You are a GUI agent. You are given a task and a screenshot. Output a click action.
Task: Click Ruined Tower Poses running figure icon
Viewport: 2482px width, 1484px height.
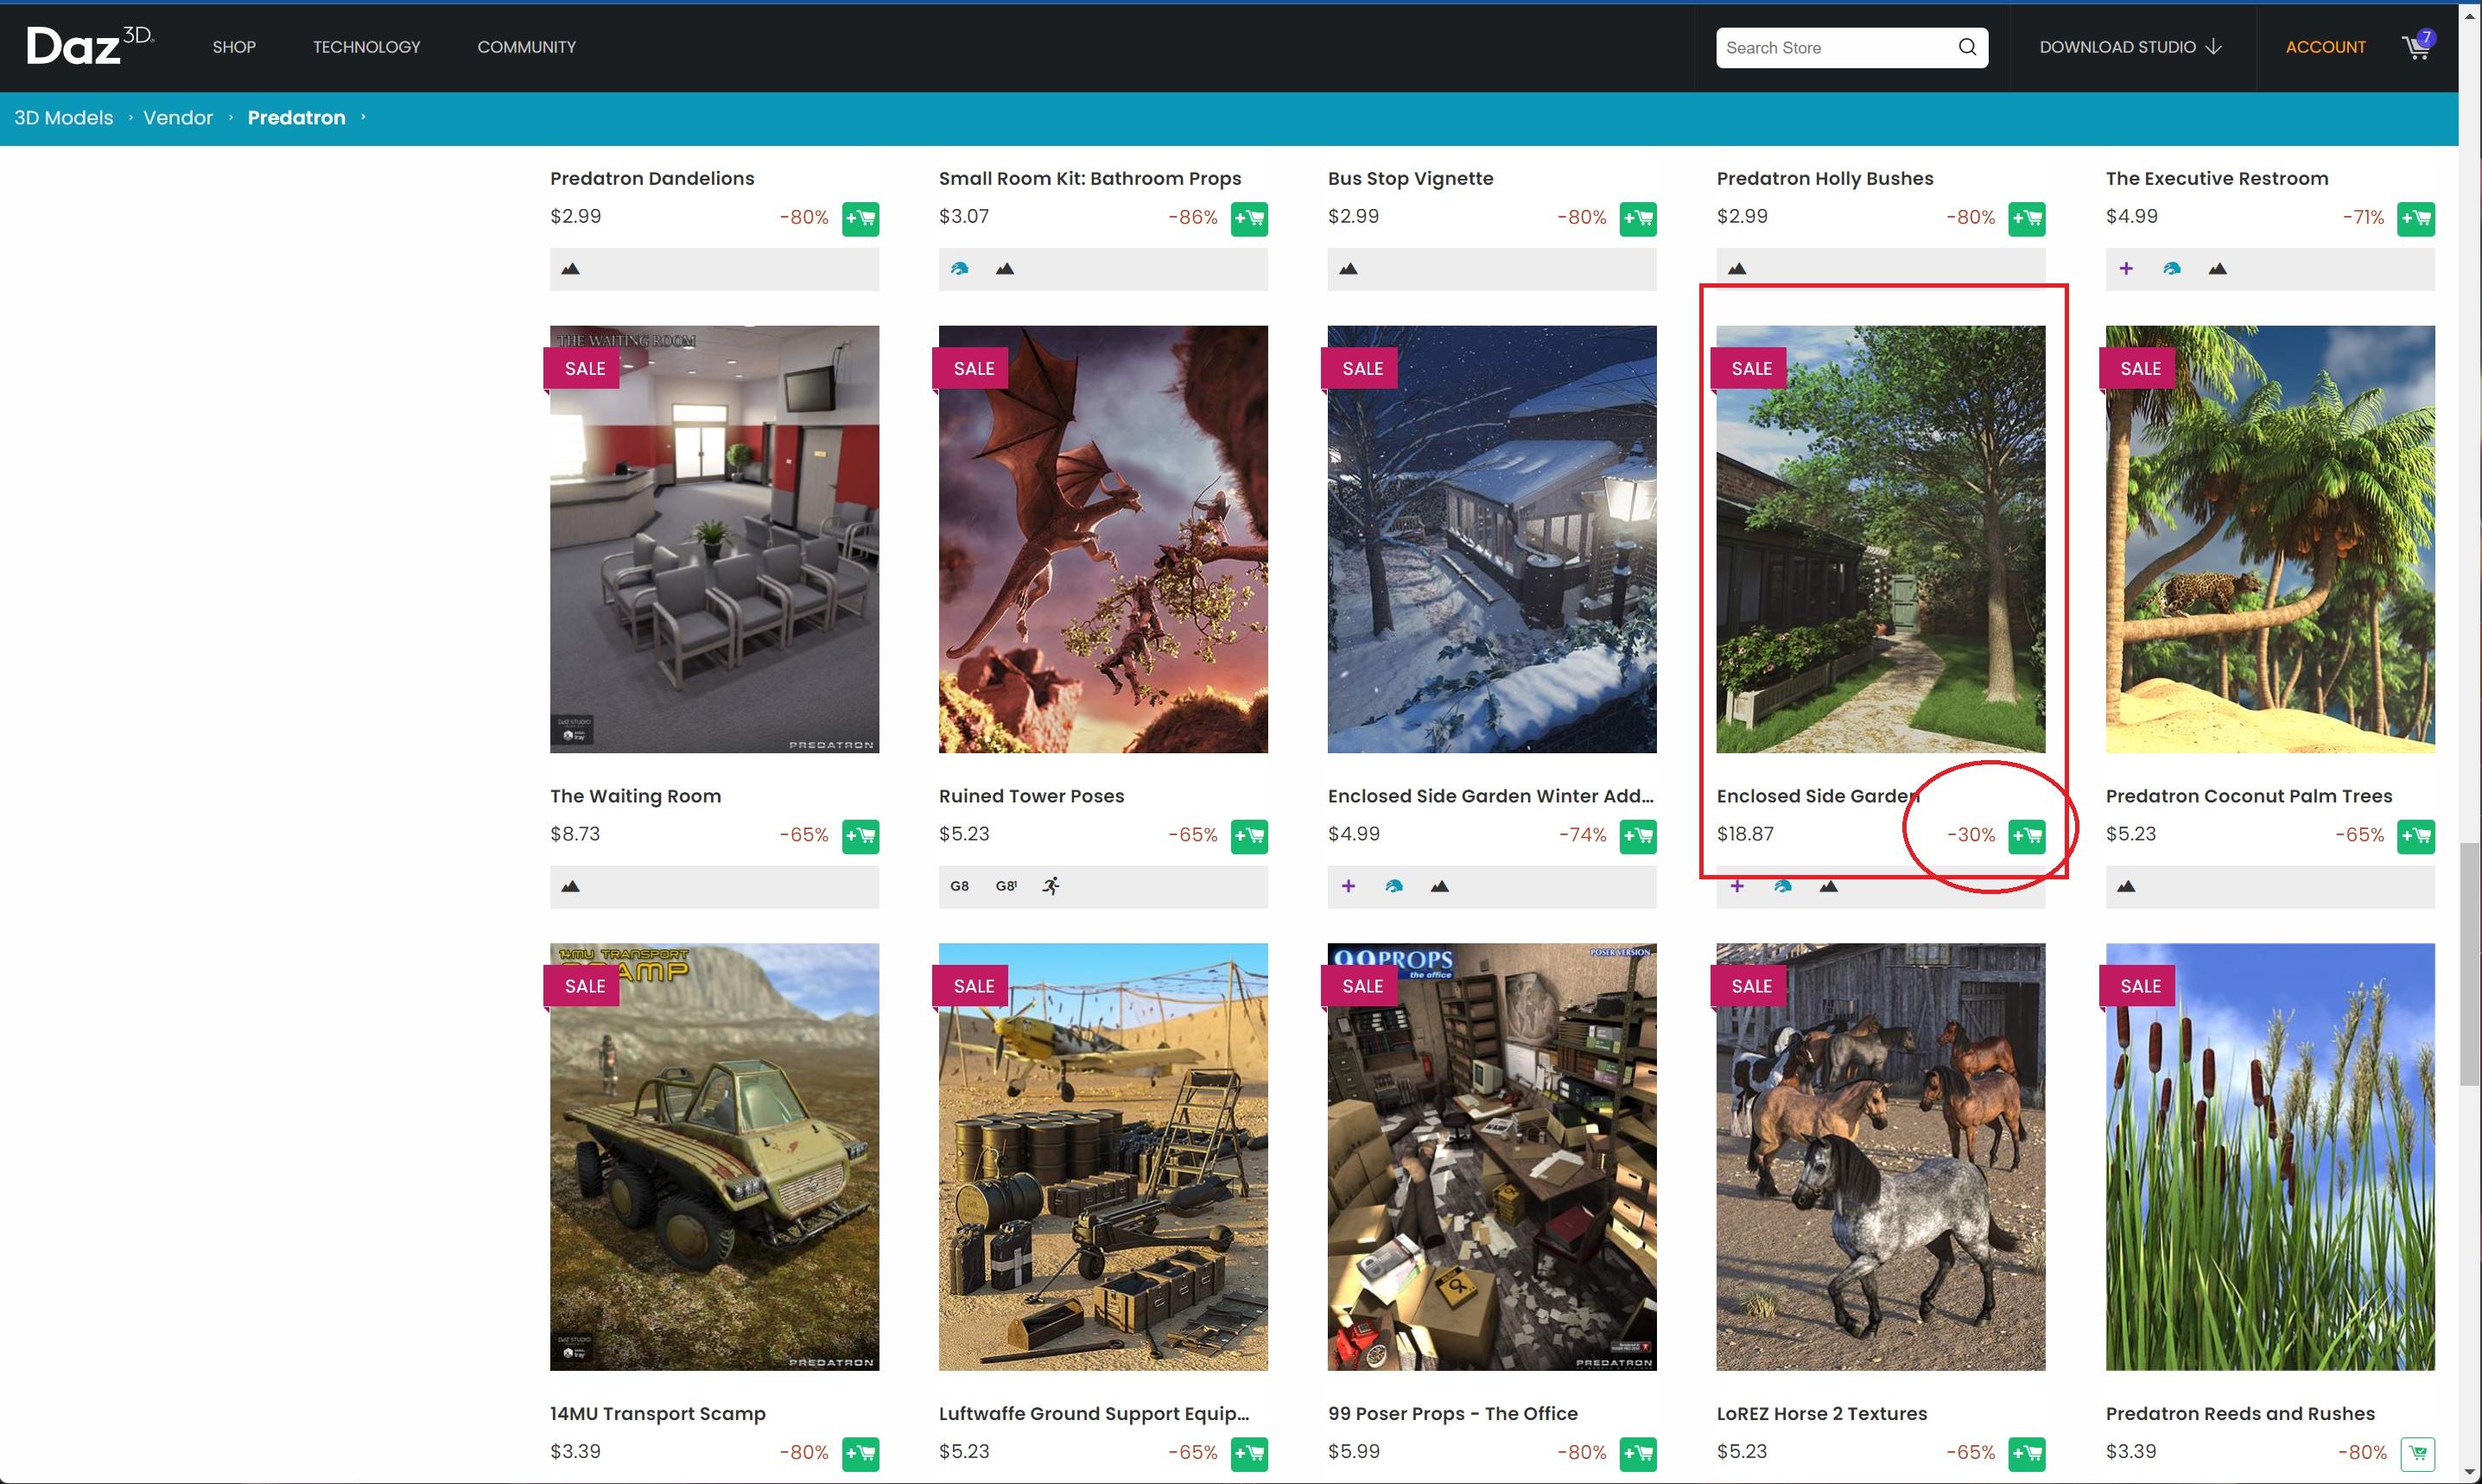pyautogui.click(x=1051, y=886)
